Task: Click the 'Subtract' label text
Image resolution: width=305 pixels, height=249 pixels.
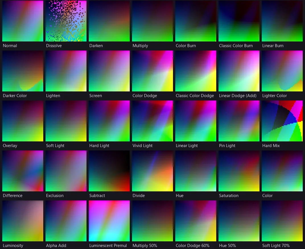Action: (x=97, y=196)
